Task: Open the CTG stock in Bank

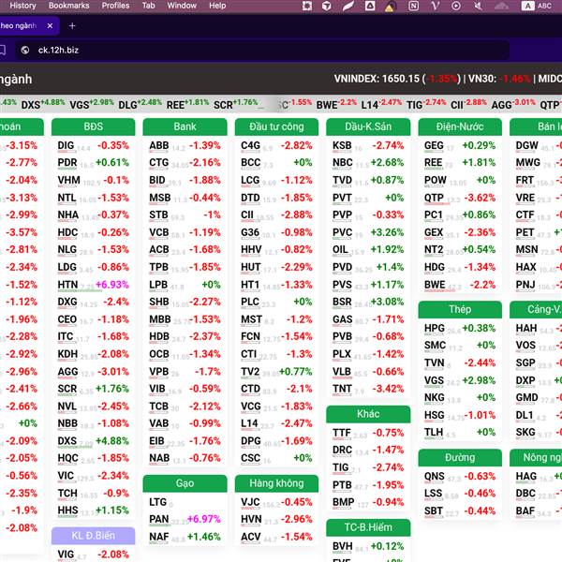Action: (185, 162)
